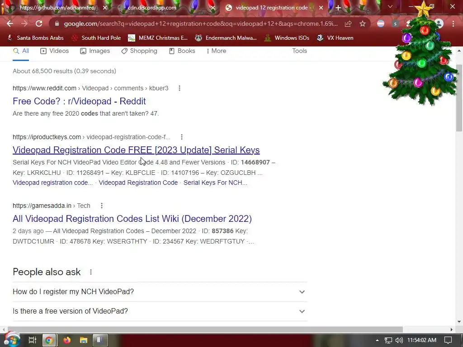
Task: Expand 'How do I register my NCH VideoPad?'
Action: click(160, 292)
